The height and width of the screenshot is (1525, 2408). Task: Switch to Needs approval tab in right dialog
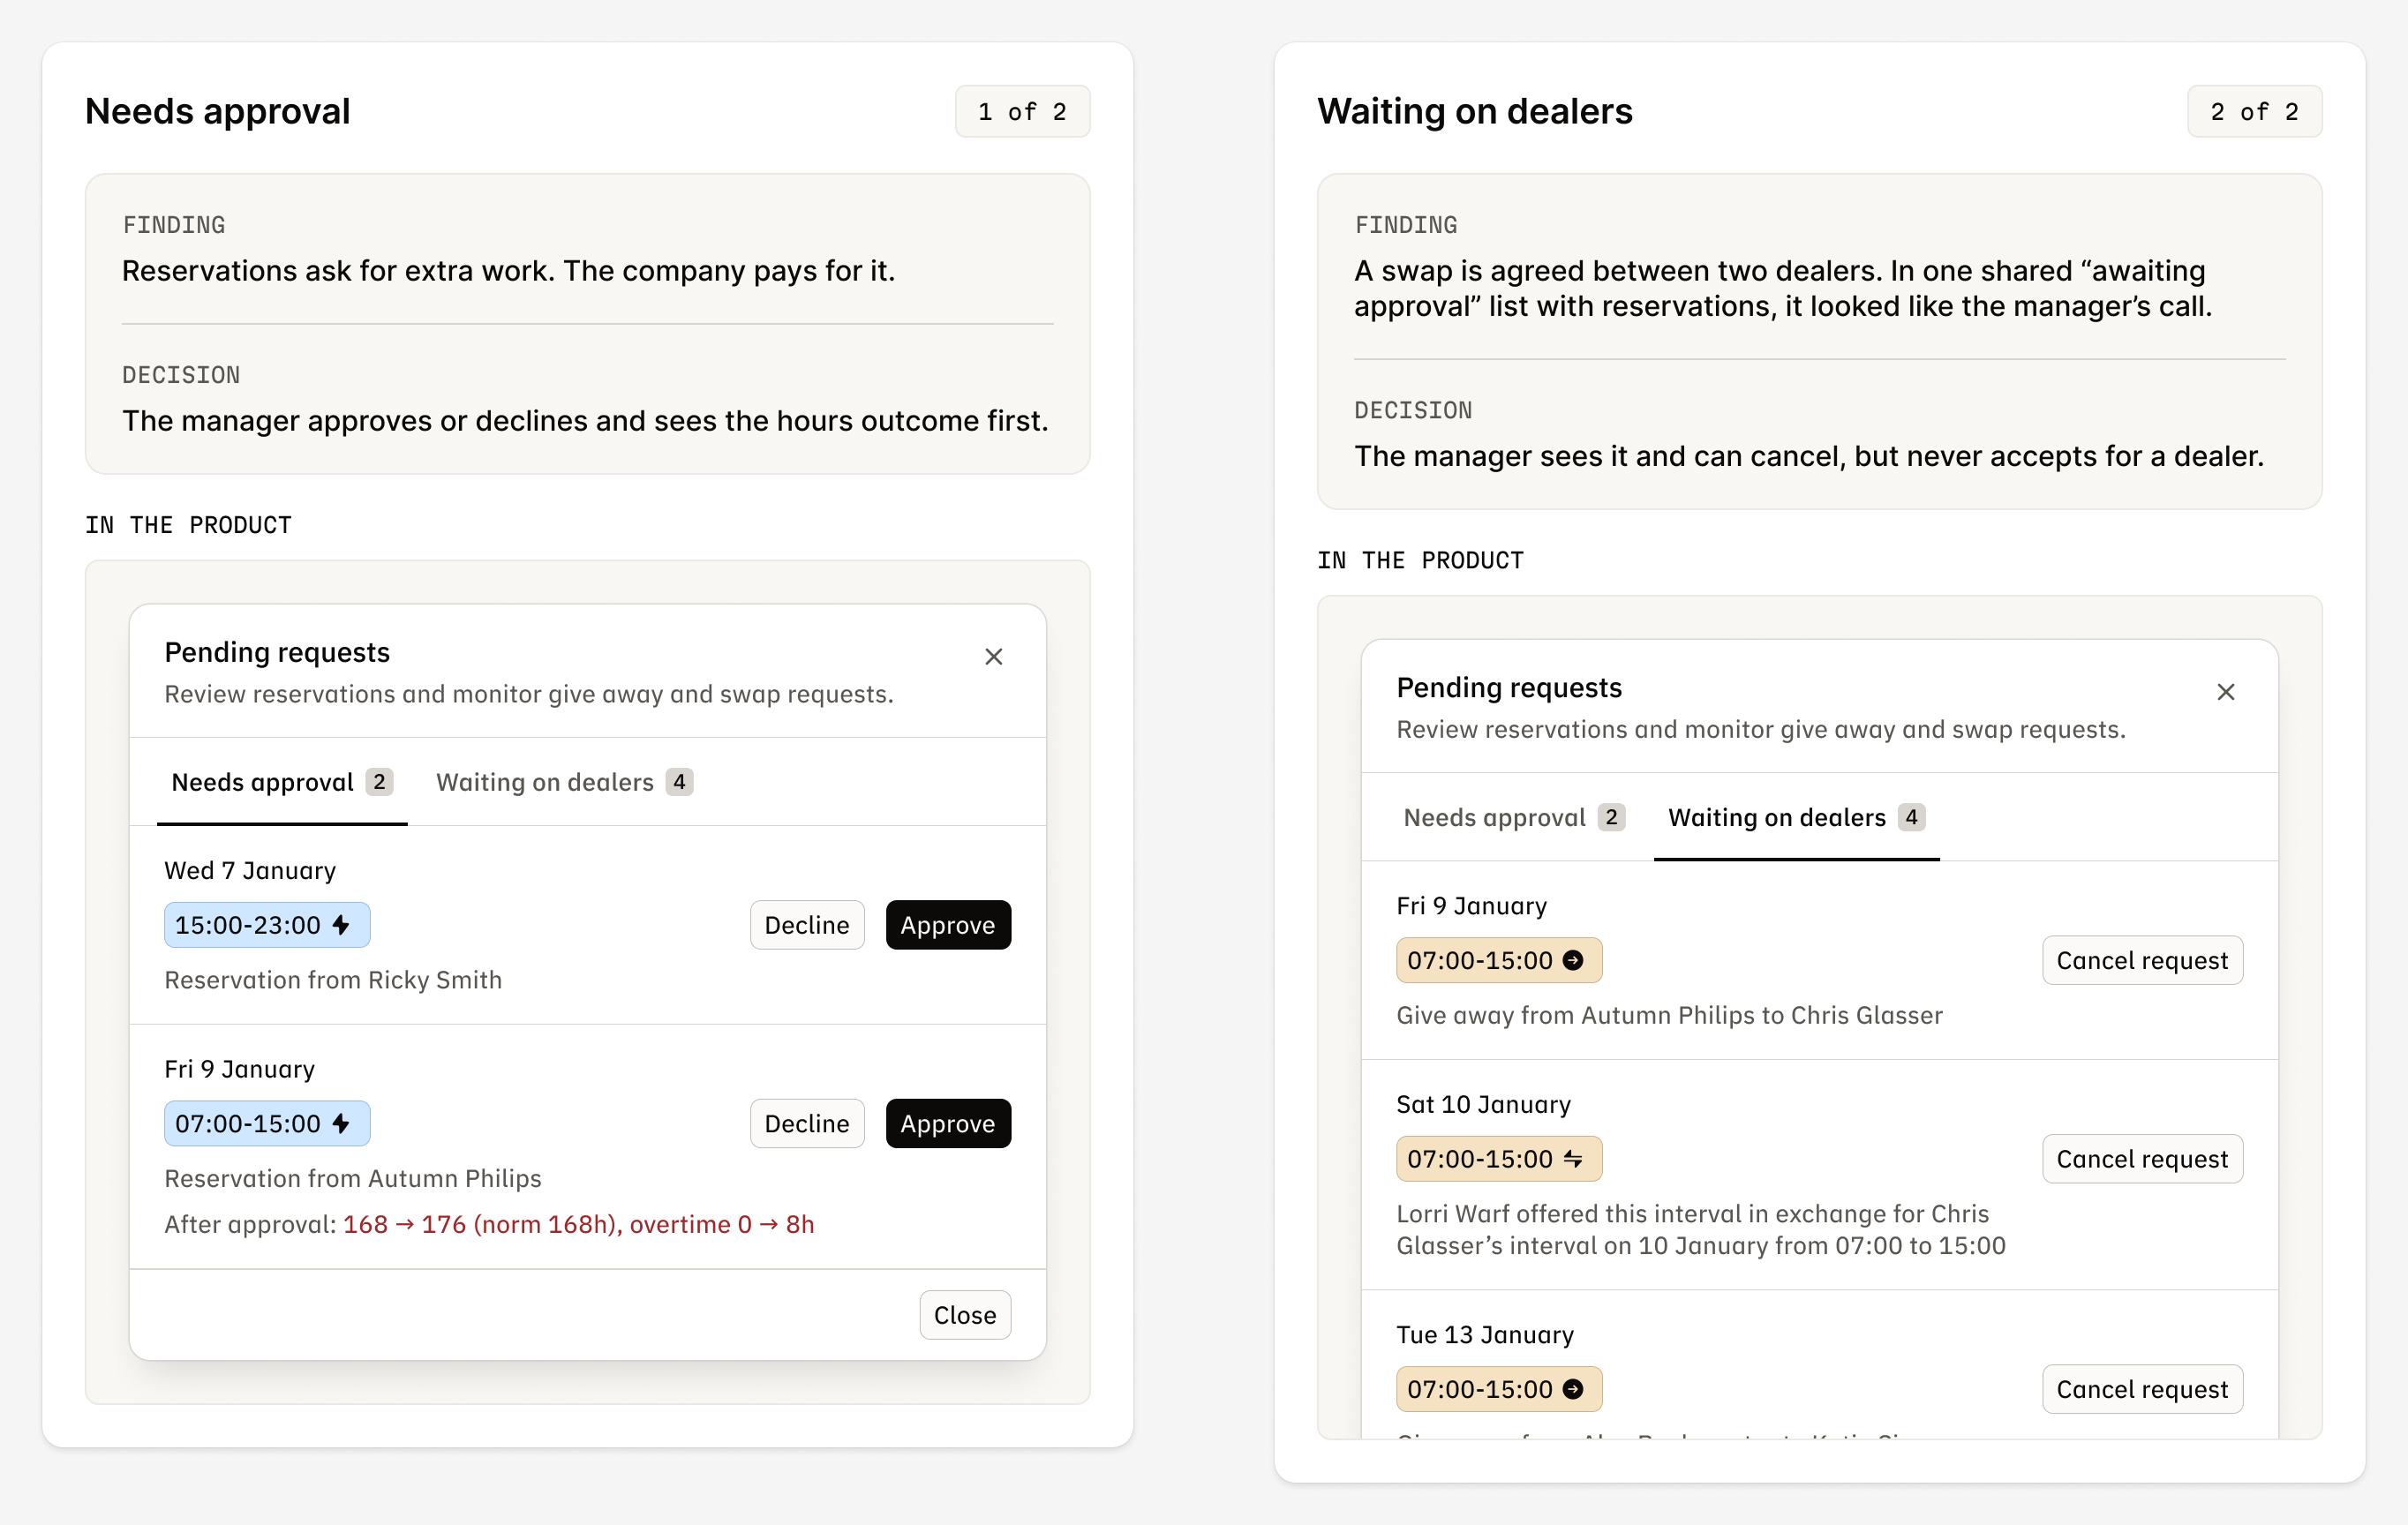pyautogui.click(x=1514, y=817)
